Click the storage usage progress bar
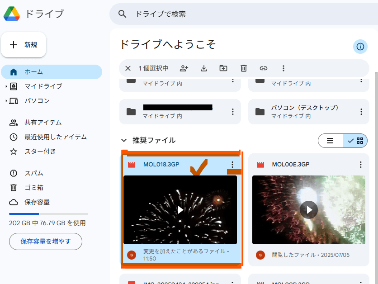 48,214
